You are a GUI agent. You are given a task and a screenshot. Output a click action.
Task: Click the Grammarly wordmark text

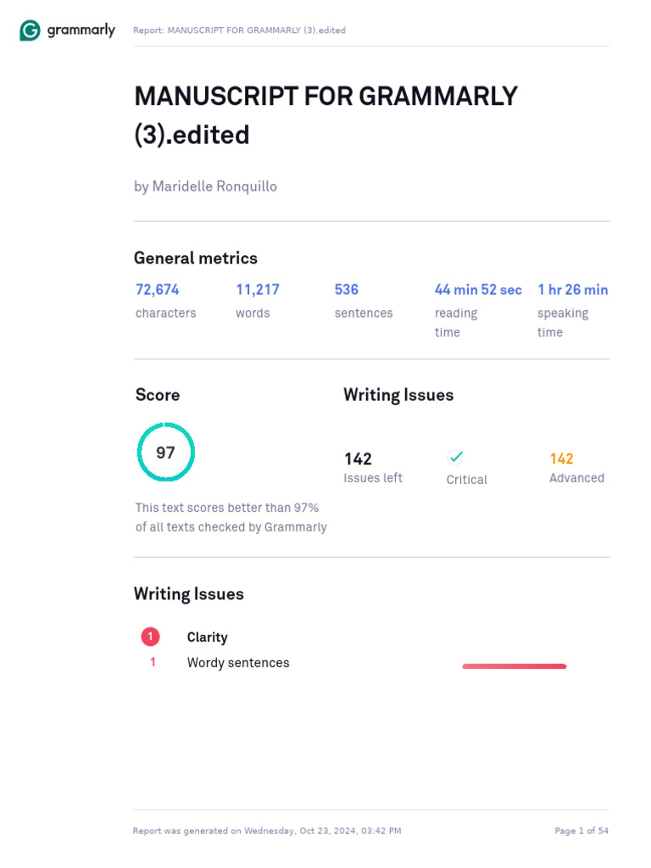click(81, 31)
